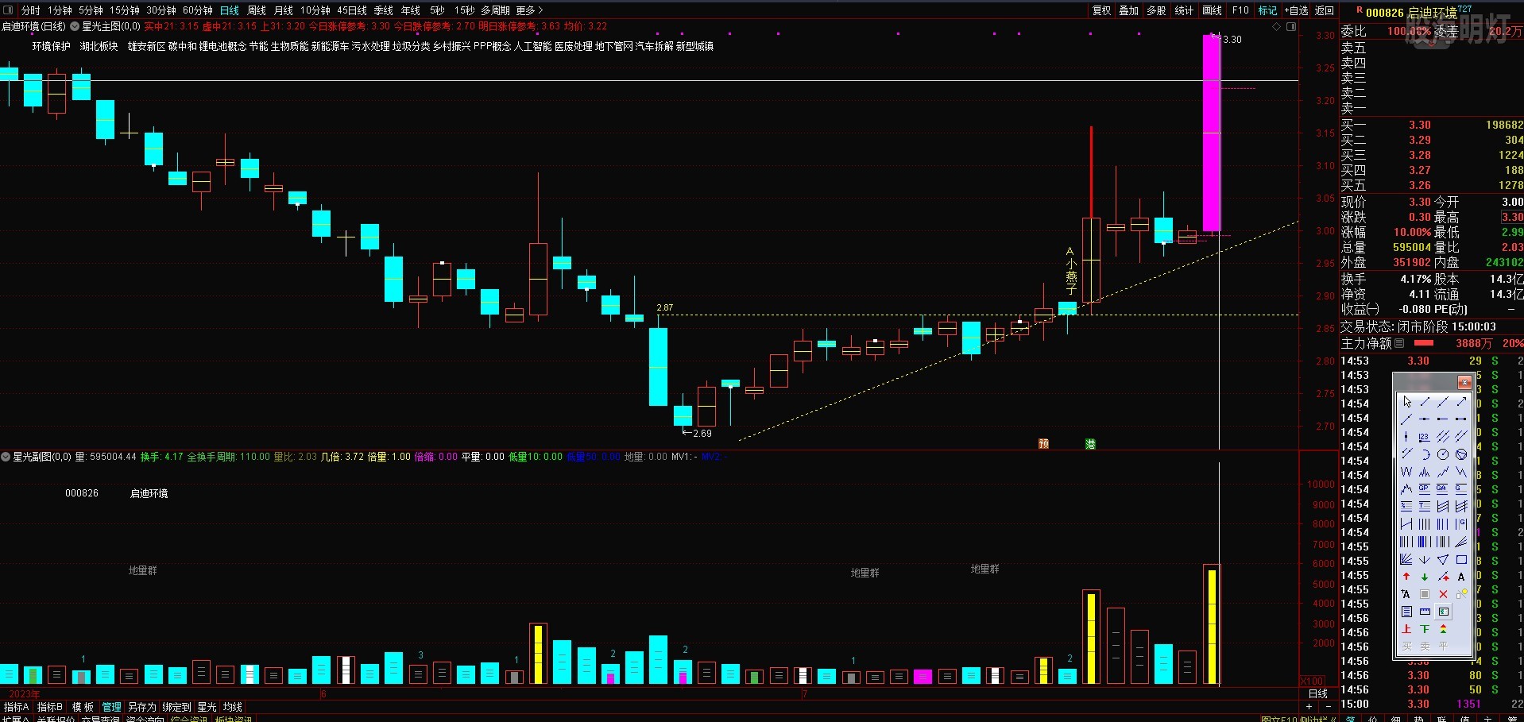The width and height of the screenshot is (1524, 722).
Task: Close the drawing tools palette
Action: tap(1464, 382)
